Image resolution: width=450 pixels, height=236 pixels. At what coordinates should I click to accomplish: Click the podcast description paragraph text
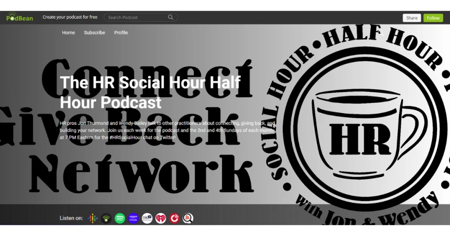pos(167,130)
